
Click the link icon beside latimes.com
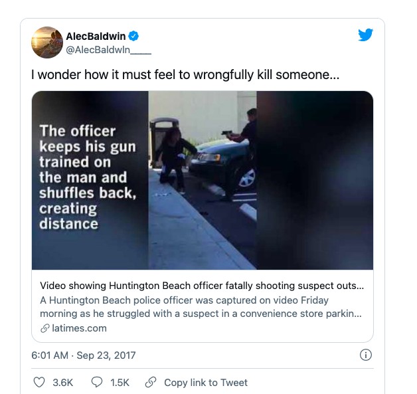click(44, 328)
